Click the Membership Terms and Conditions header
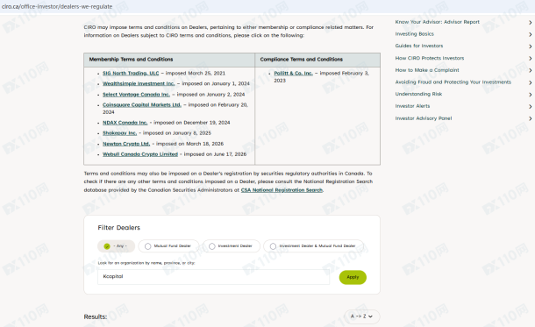 [131, 60]
